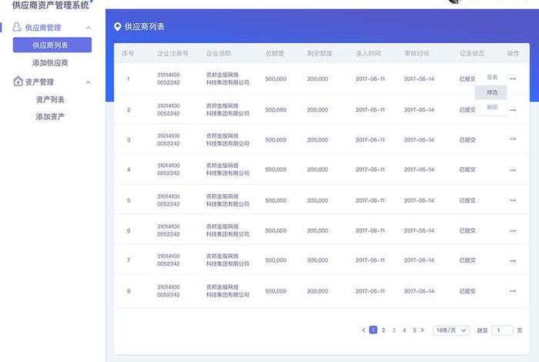The height and width of the screenshot is (362, 539).
Task: Click the 操作 column header
Action: [514, 53]
